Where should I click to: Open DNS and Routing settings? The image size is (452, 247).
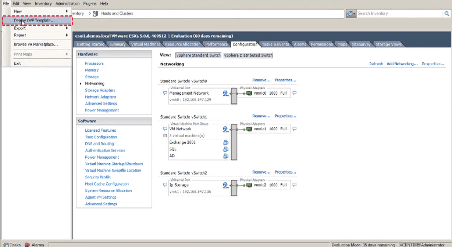pos(99,144)
